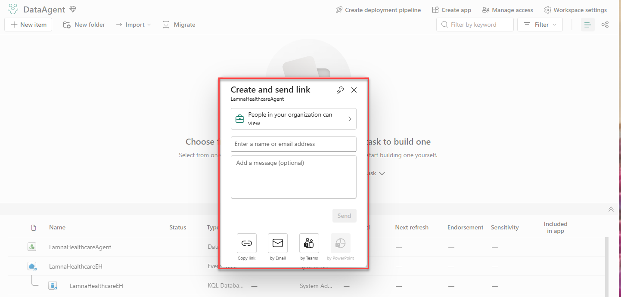The image size is (621, 297).
Task: Click the Endorsement column header
Action: (466, 227)
